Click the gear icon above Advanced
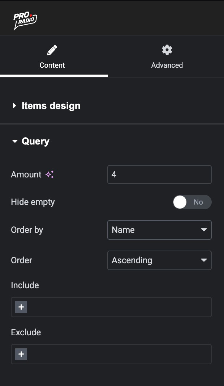The width and height of the screenshot is (224, 386). [167, 50]
